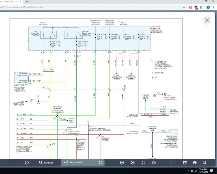
Task: Bookmark this wiring diagram
Action: pos(204,162)
